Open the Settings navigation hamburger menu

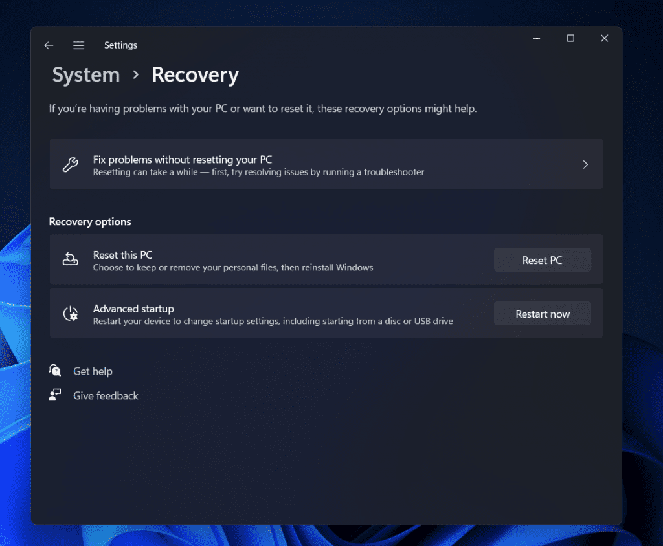point(78,45)
